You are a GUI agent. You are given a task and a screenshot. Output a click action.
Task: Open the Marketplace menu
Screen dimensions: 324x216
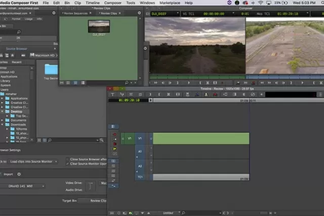pos(170,3)
